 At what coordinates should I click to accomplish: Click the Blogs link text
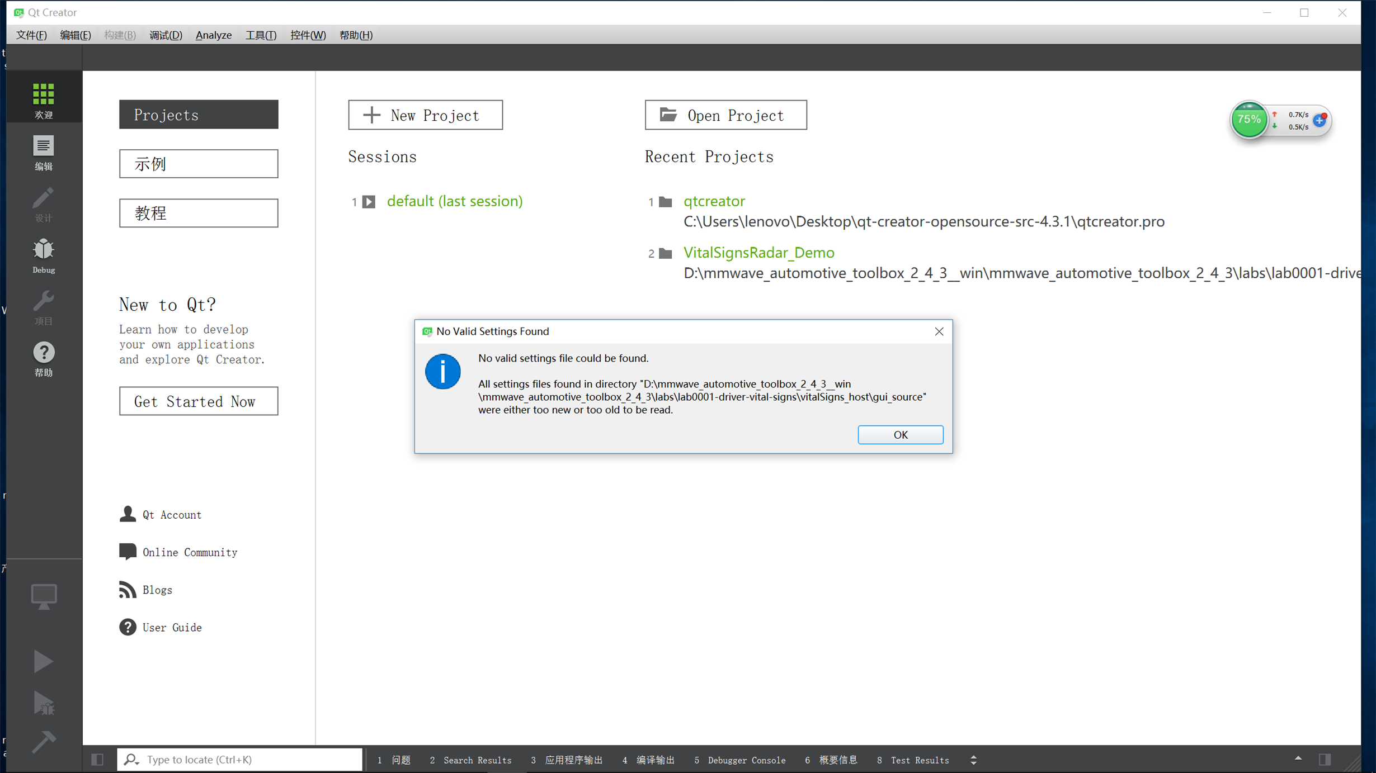tap(157, 590)
